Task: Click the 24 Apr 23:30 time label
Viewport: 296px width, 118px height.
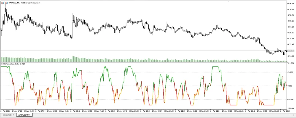Action: point(285,111)
